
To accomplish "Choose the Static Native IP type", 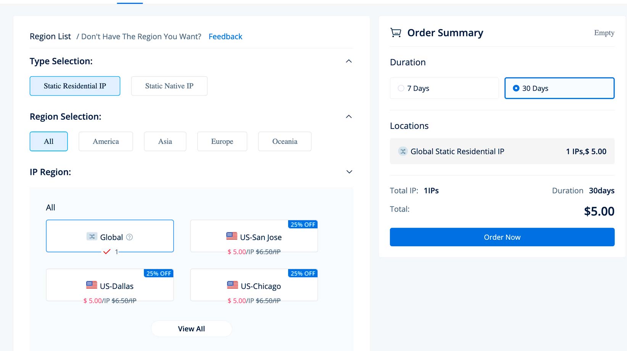I will click(169, 86).
